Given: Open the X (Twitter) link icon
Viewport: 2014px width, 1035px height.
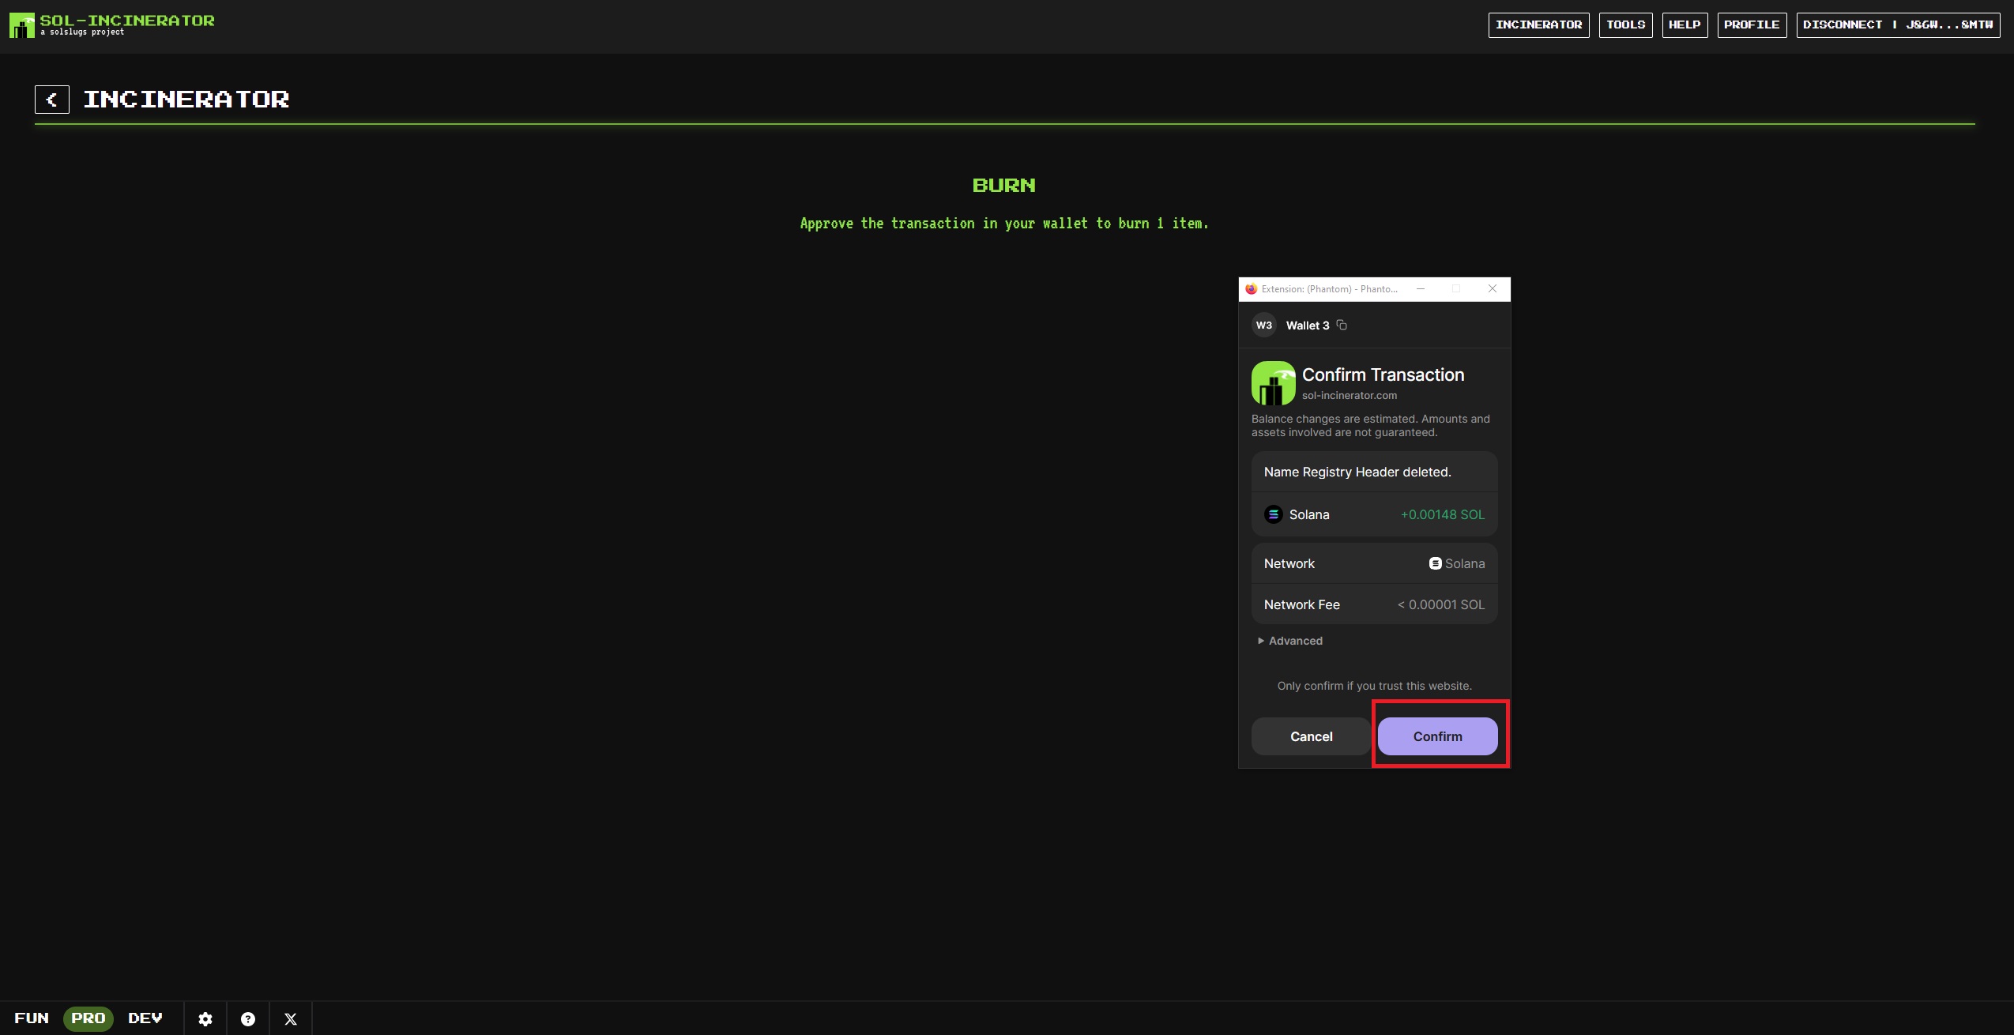Looking at the screenshot, I should pos(291,1019).
